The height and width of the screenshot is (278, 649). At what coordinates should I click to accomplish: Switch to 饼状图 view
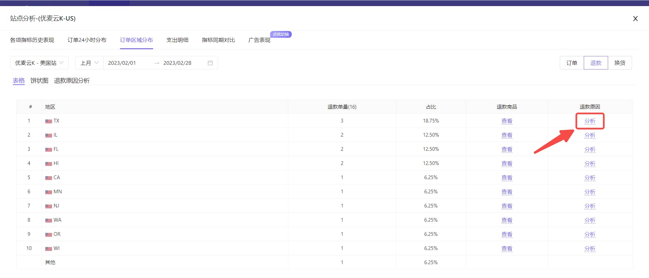point(39,80)
